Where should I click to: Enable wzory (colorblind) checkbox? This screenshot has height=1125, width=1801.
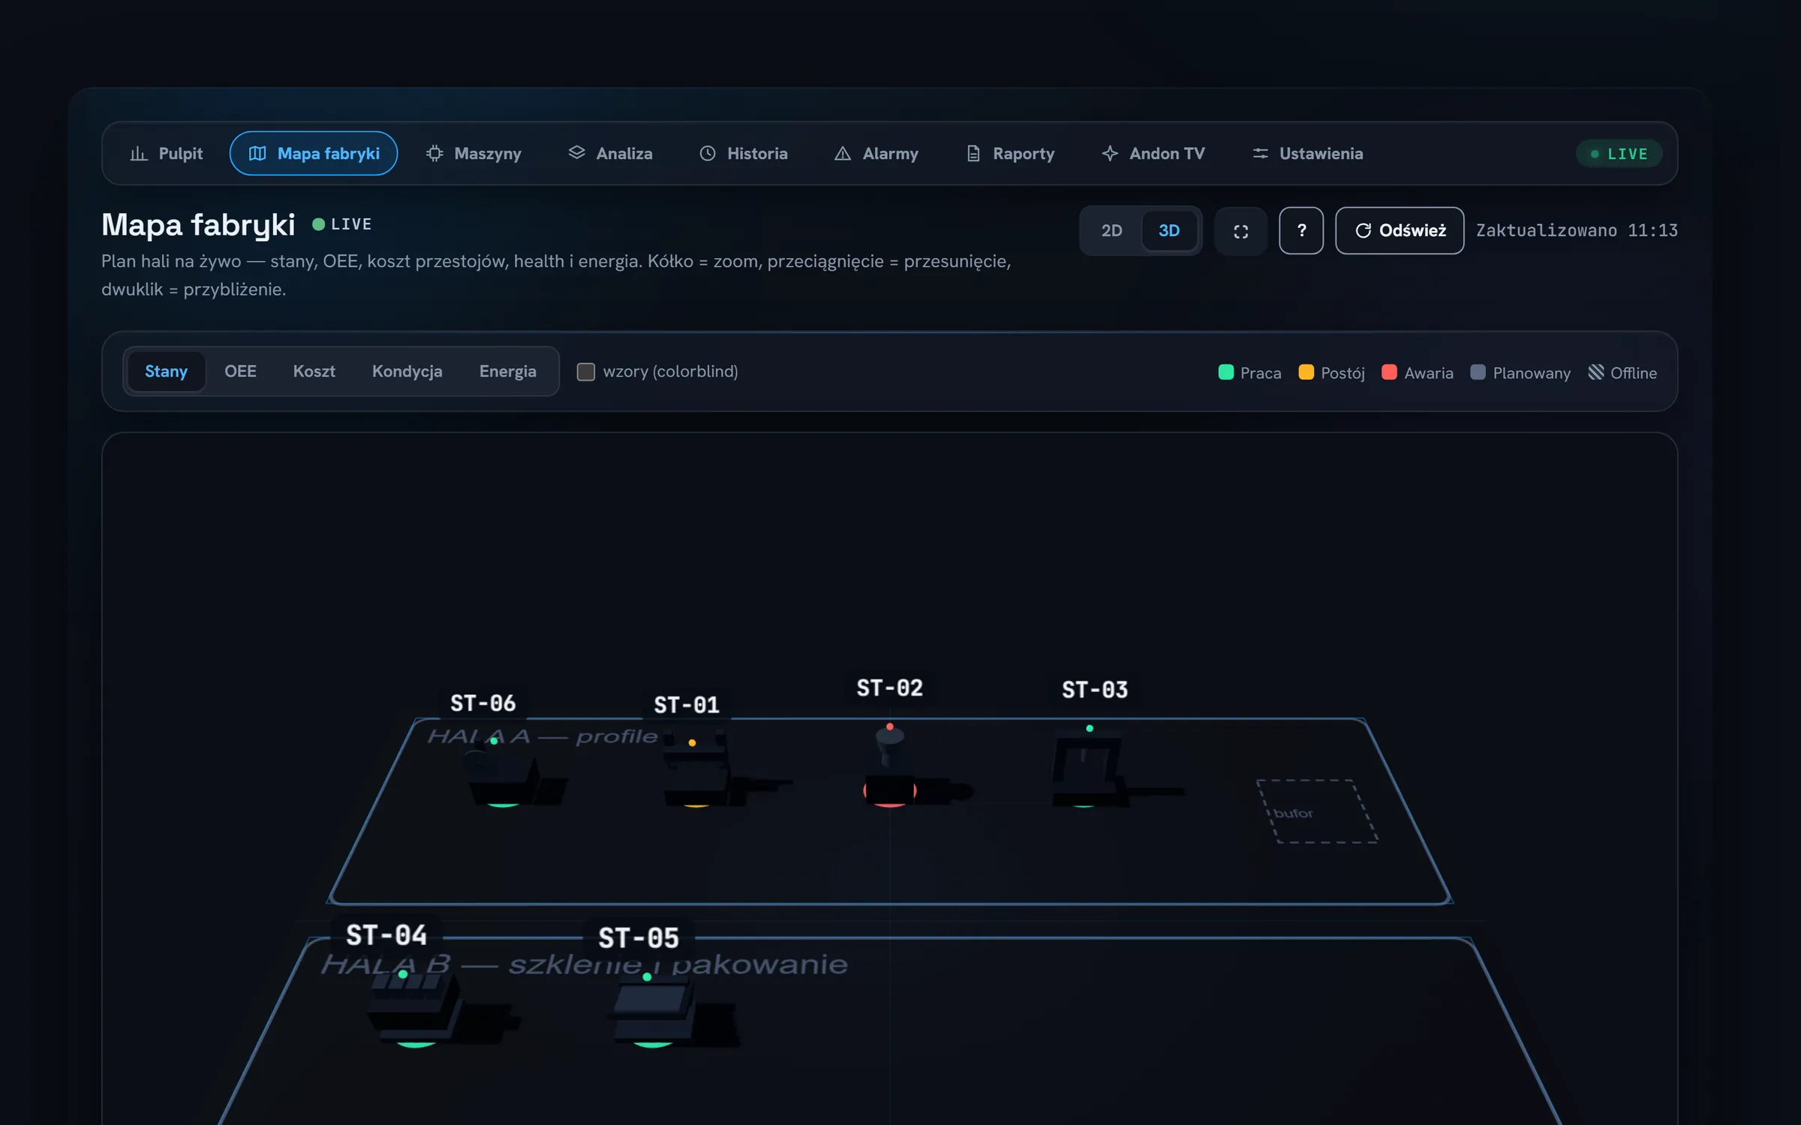585,372
